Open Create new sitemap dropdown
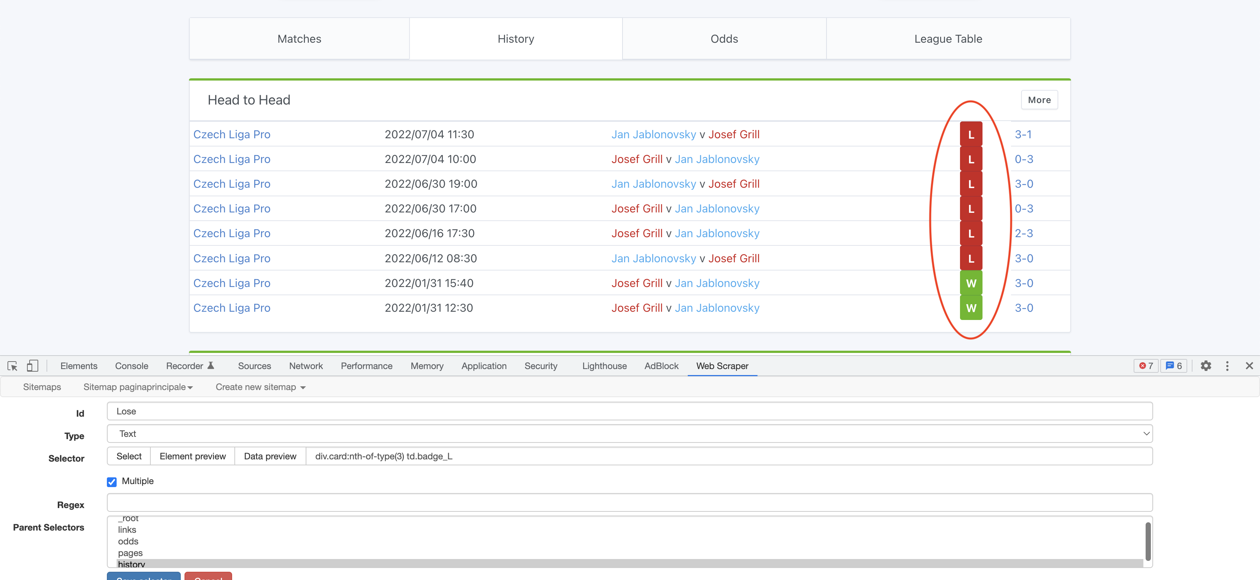Image resolution: width=1260 pixels, height=580 pixels. click(260, 387)
